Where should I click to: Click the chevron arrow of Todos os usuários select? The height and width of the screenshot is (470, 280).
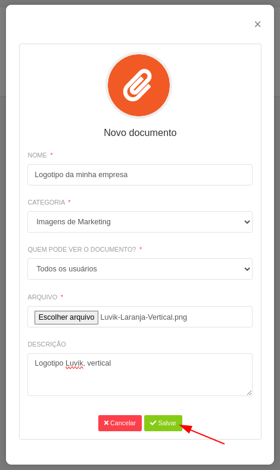tap(247, 269)
